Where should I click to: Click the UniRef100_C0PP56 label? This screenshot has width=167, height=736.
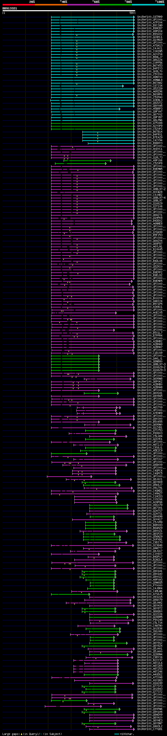coord(150,63)
